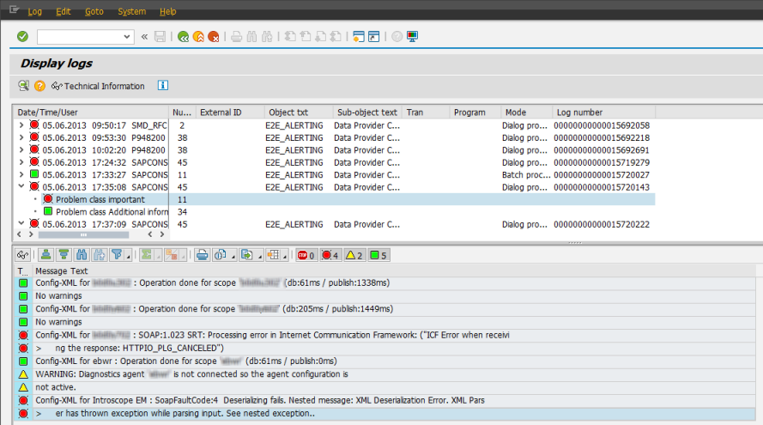The width and height of the screenshot is (763, 425).
Task: Click the orange Exit icon
Action: click(198, 37)
